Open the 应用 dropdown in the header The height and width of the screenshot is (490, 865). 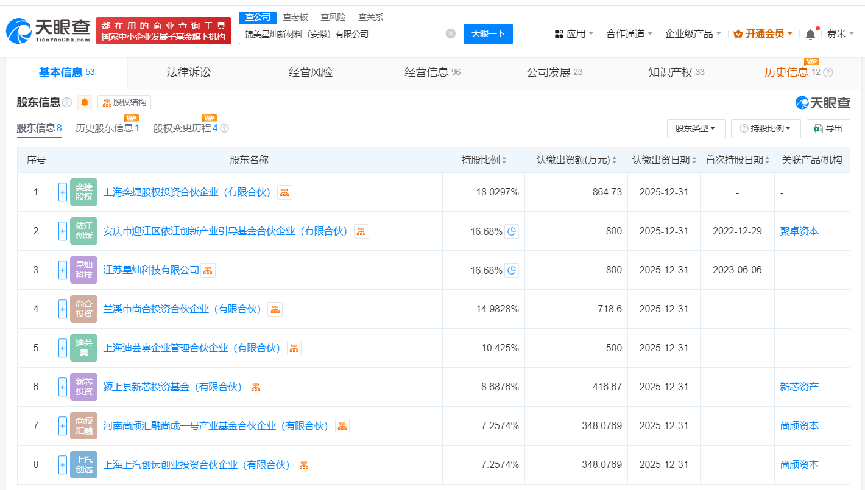tap(574, 34)
